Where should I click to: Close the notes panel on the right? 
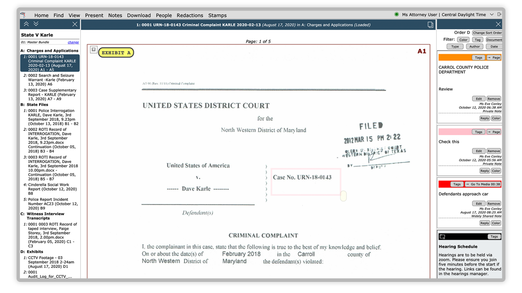click(498, 24)
